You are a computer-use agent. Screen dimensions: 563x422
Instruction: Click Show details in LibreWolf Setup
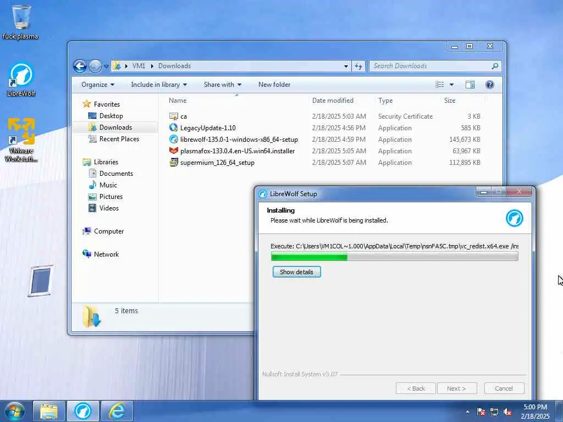tap(296, 272)
